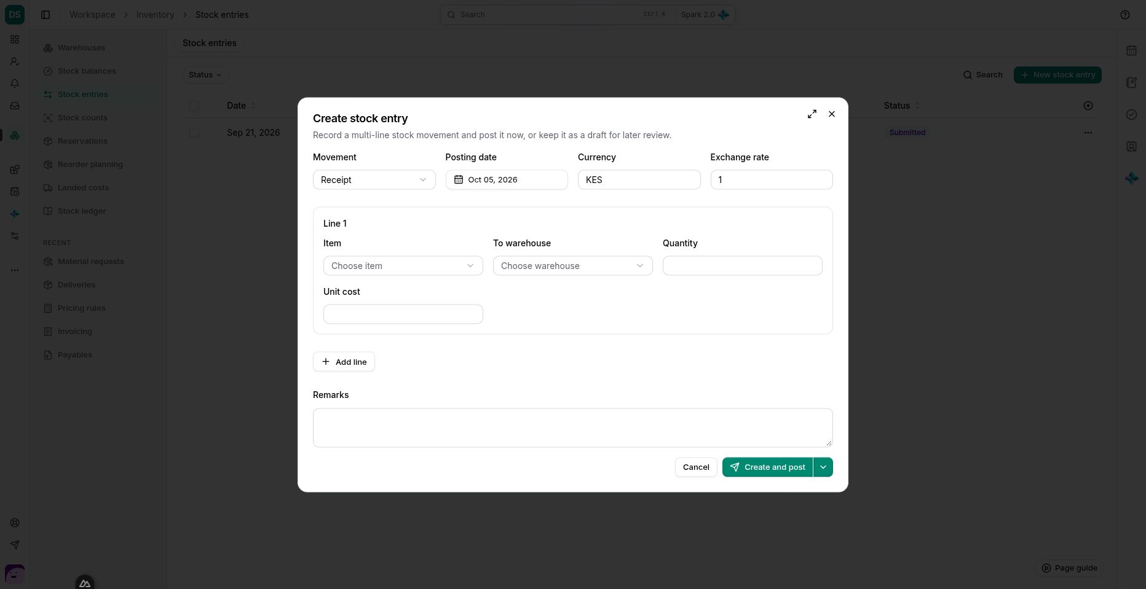
Task: Click the Inventory breadcrumb link
Action: coord(155,15)
